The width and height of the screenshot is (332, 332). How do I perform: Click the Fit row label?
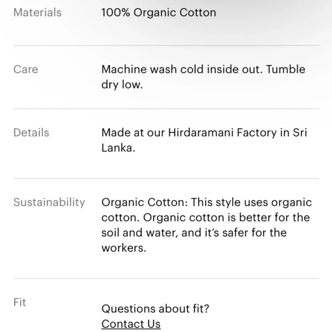tap(20, 302)
